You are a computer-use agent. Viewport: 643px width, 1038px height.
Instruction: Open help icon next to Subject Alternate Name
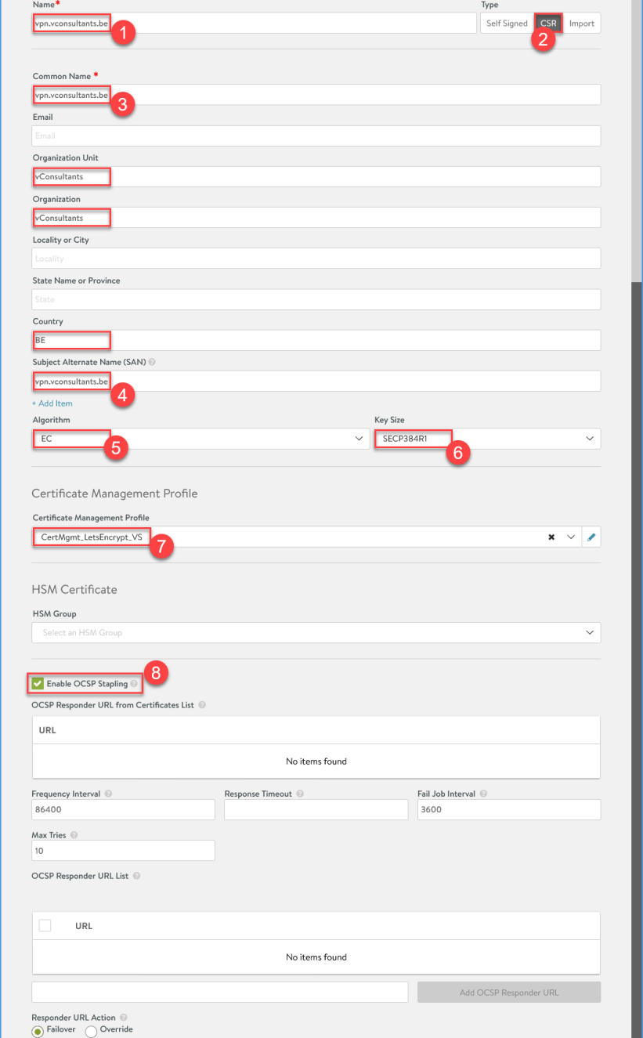click(152, 362)
